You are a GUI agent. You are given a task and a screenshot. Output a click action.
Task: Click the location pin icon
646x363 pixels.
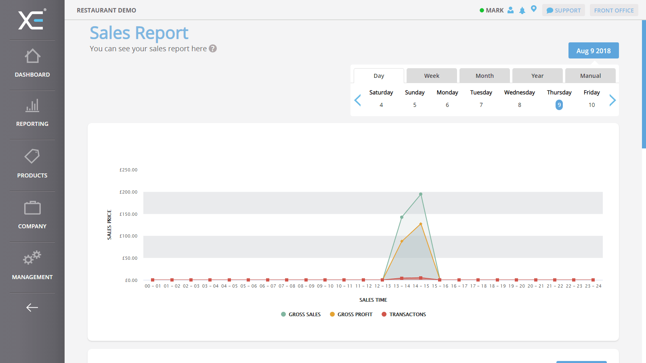(x=534, y=9)
